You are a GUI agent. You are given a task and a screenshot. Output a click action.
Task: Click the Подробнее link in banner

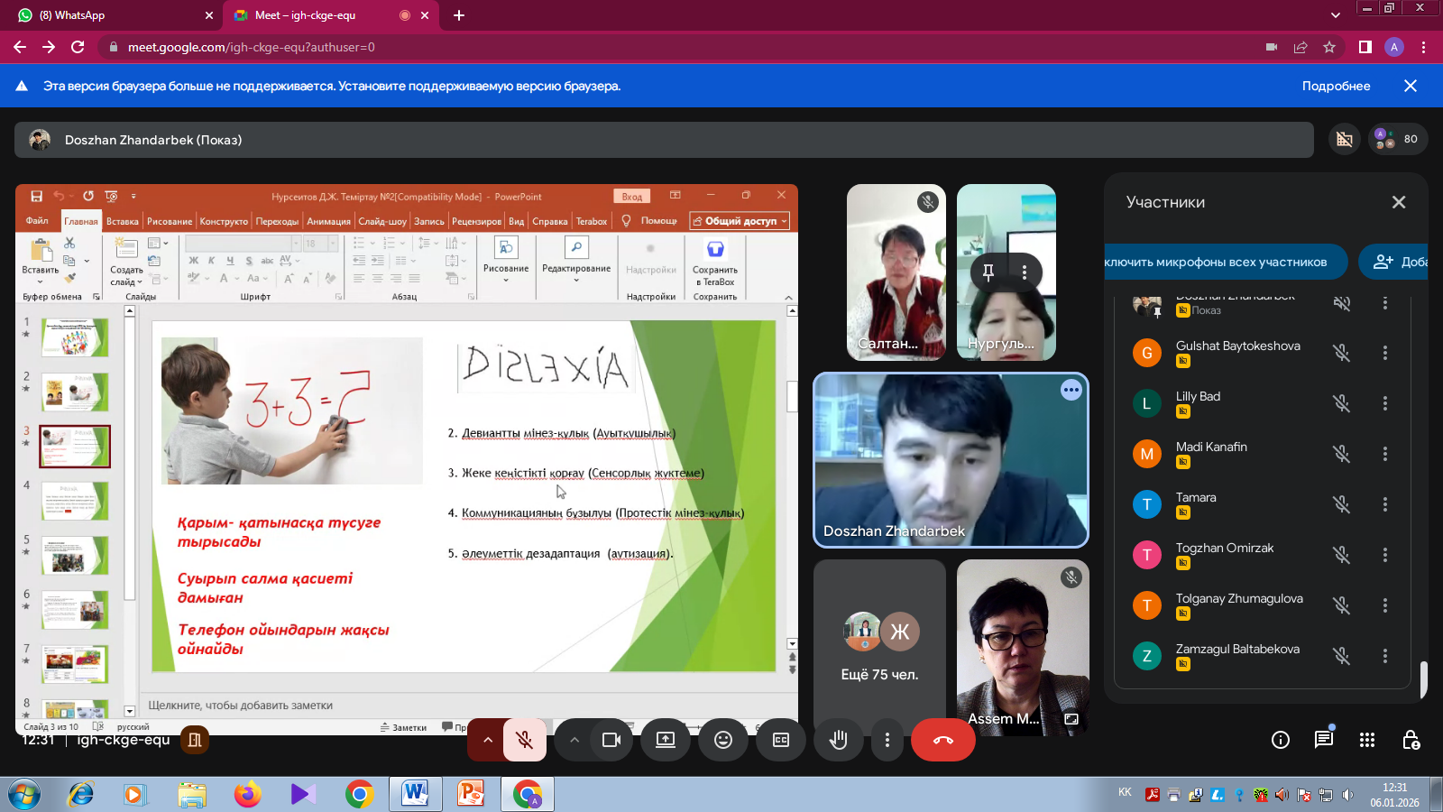coord(1336,86)
